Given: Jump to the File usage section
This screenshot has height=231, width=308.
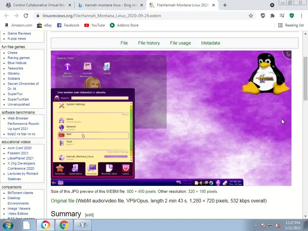Looking at the screenshot, I should pos(180,43).
